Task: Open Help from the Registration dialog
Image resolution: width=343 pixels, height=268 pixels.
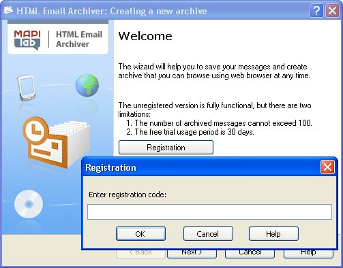Action: point(273,234)
